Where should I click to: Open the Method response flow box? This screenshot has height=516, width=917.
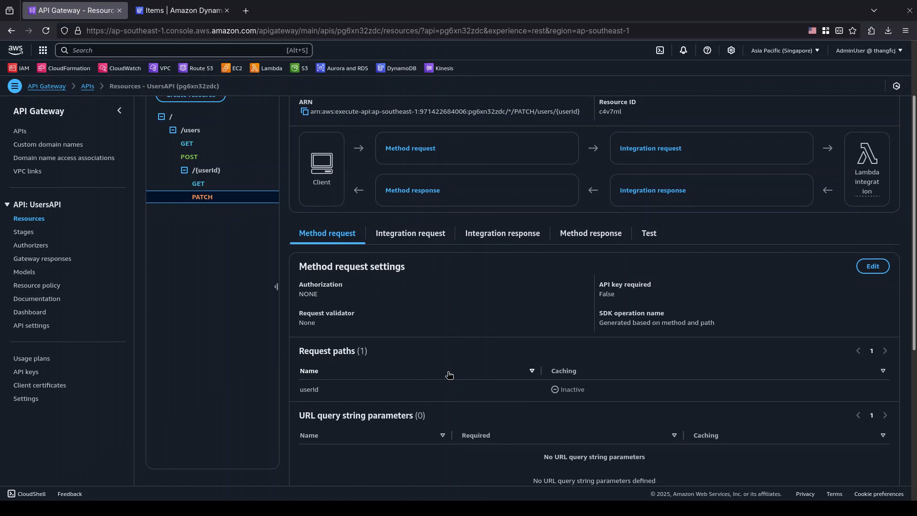[477, 190]
